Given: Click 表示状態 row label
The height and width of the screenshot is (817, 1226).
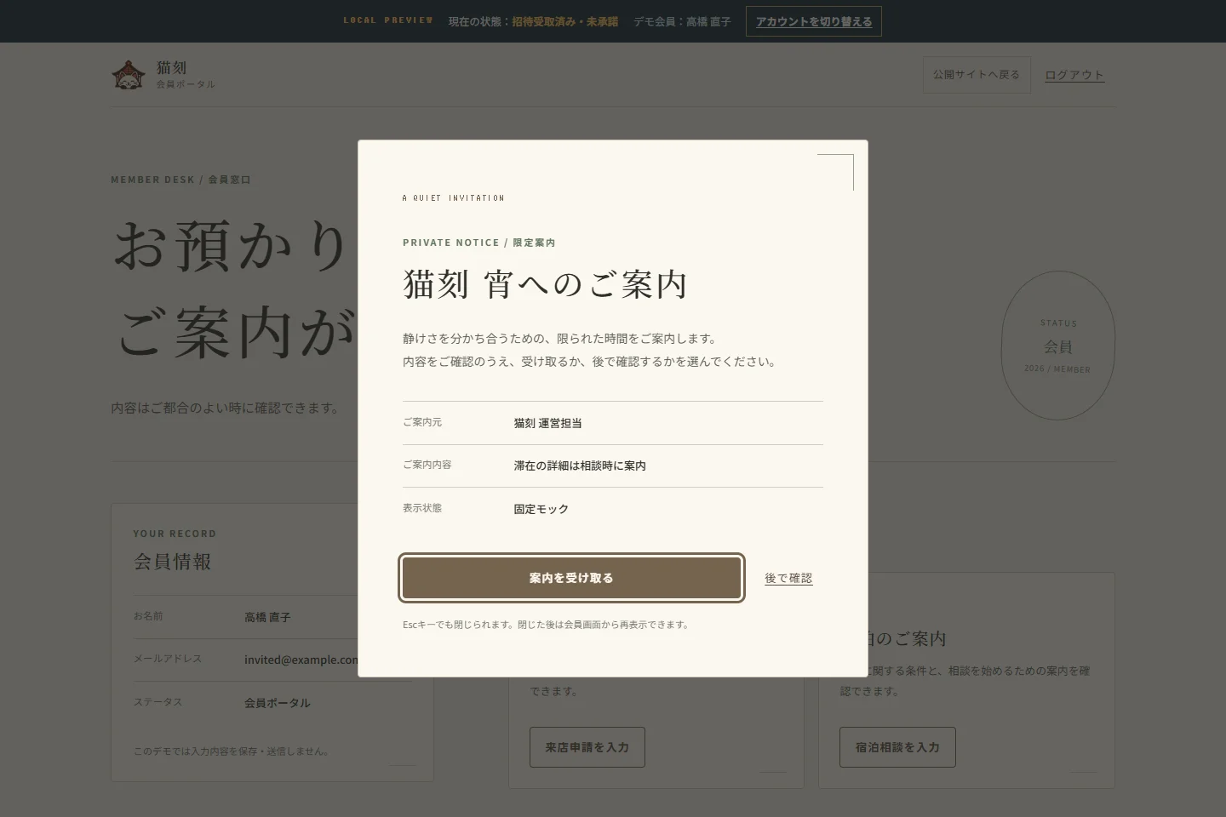Looking at the screenshot, I should click(422, 508).
